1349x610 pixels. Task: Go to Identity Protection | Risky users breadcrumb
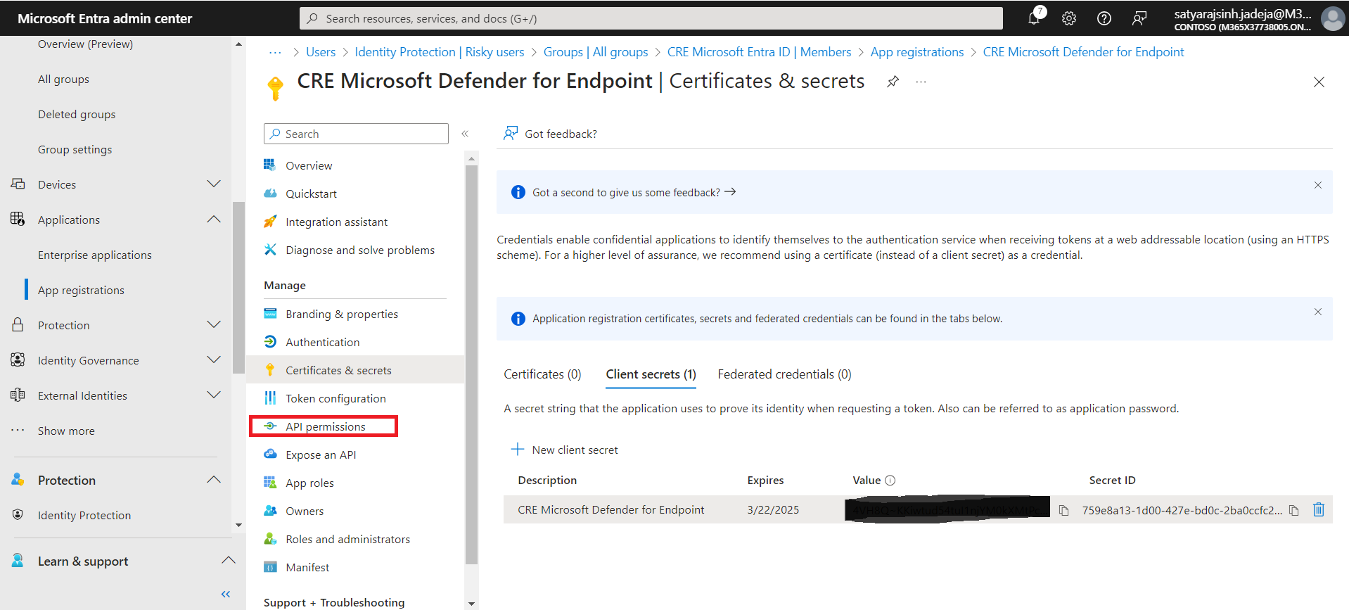(x=440, y=52)
